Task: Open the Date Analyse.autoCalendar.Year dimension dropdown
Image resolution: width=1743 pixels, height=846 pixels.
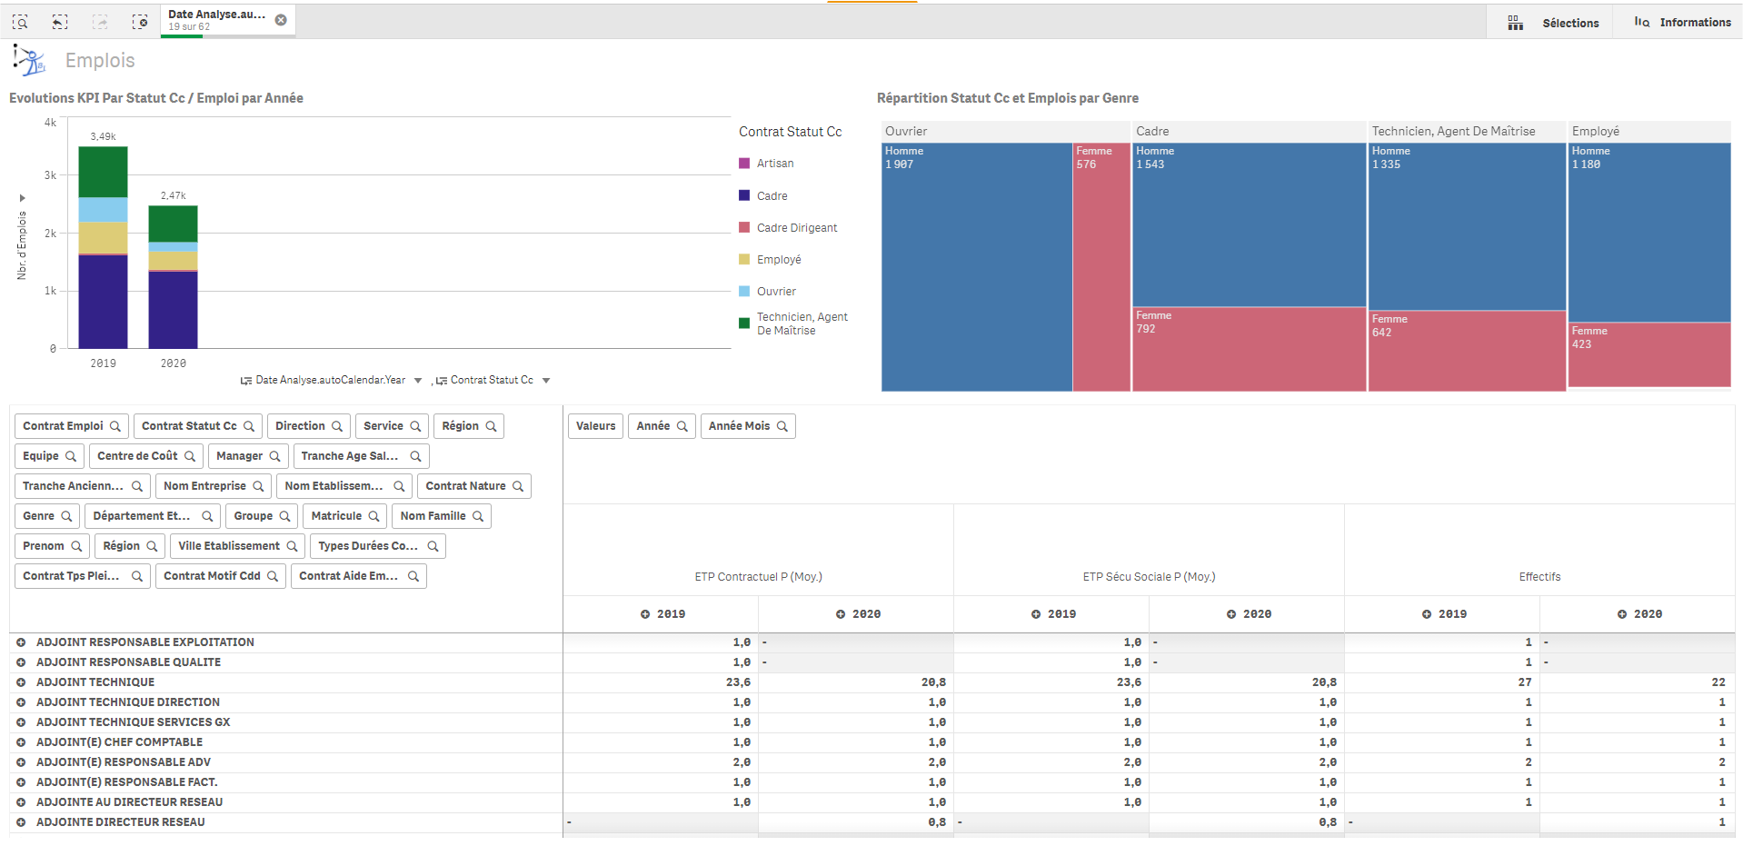Action: coord(418,381)
